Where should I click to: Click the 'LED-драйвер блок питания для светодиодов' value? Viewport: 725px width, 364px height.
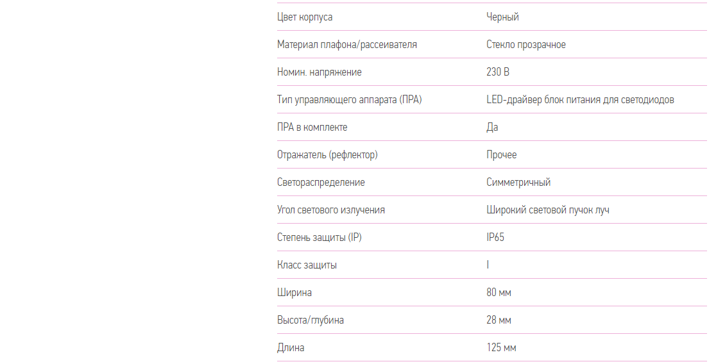pyautogui.click(x=580, y=100)
